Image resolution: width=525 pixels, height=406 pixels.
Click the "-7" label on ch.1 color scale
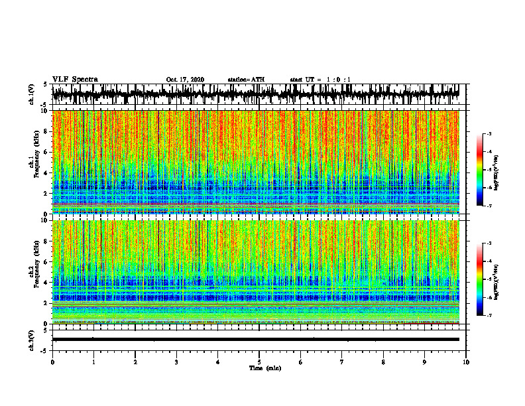(489, 206)
